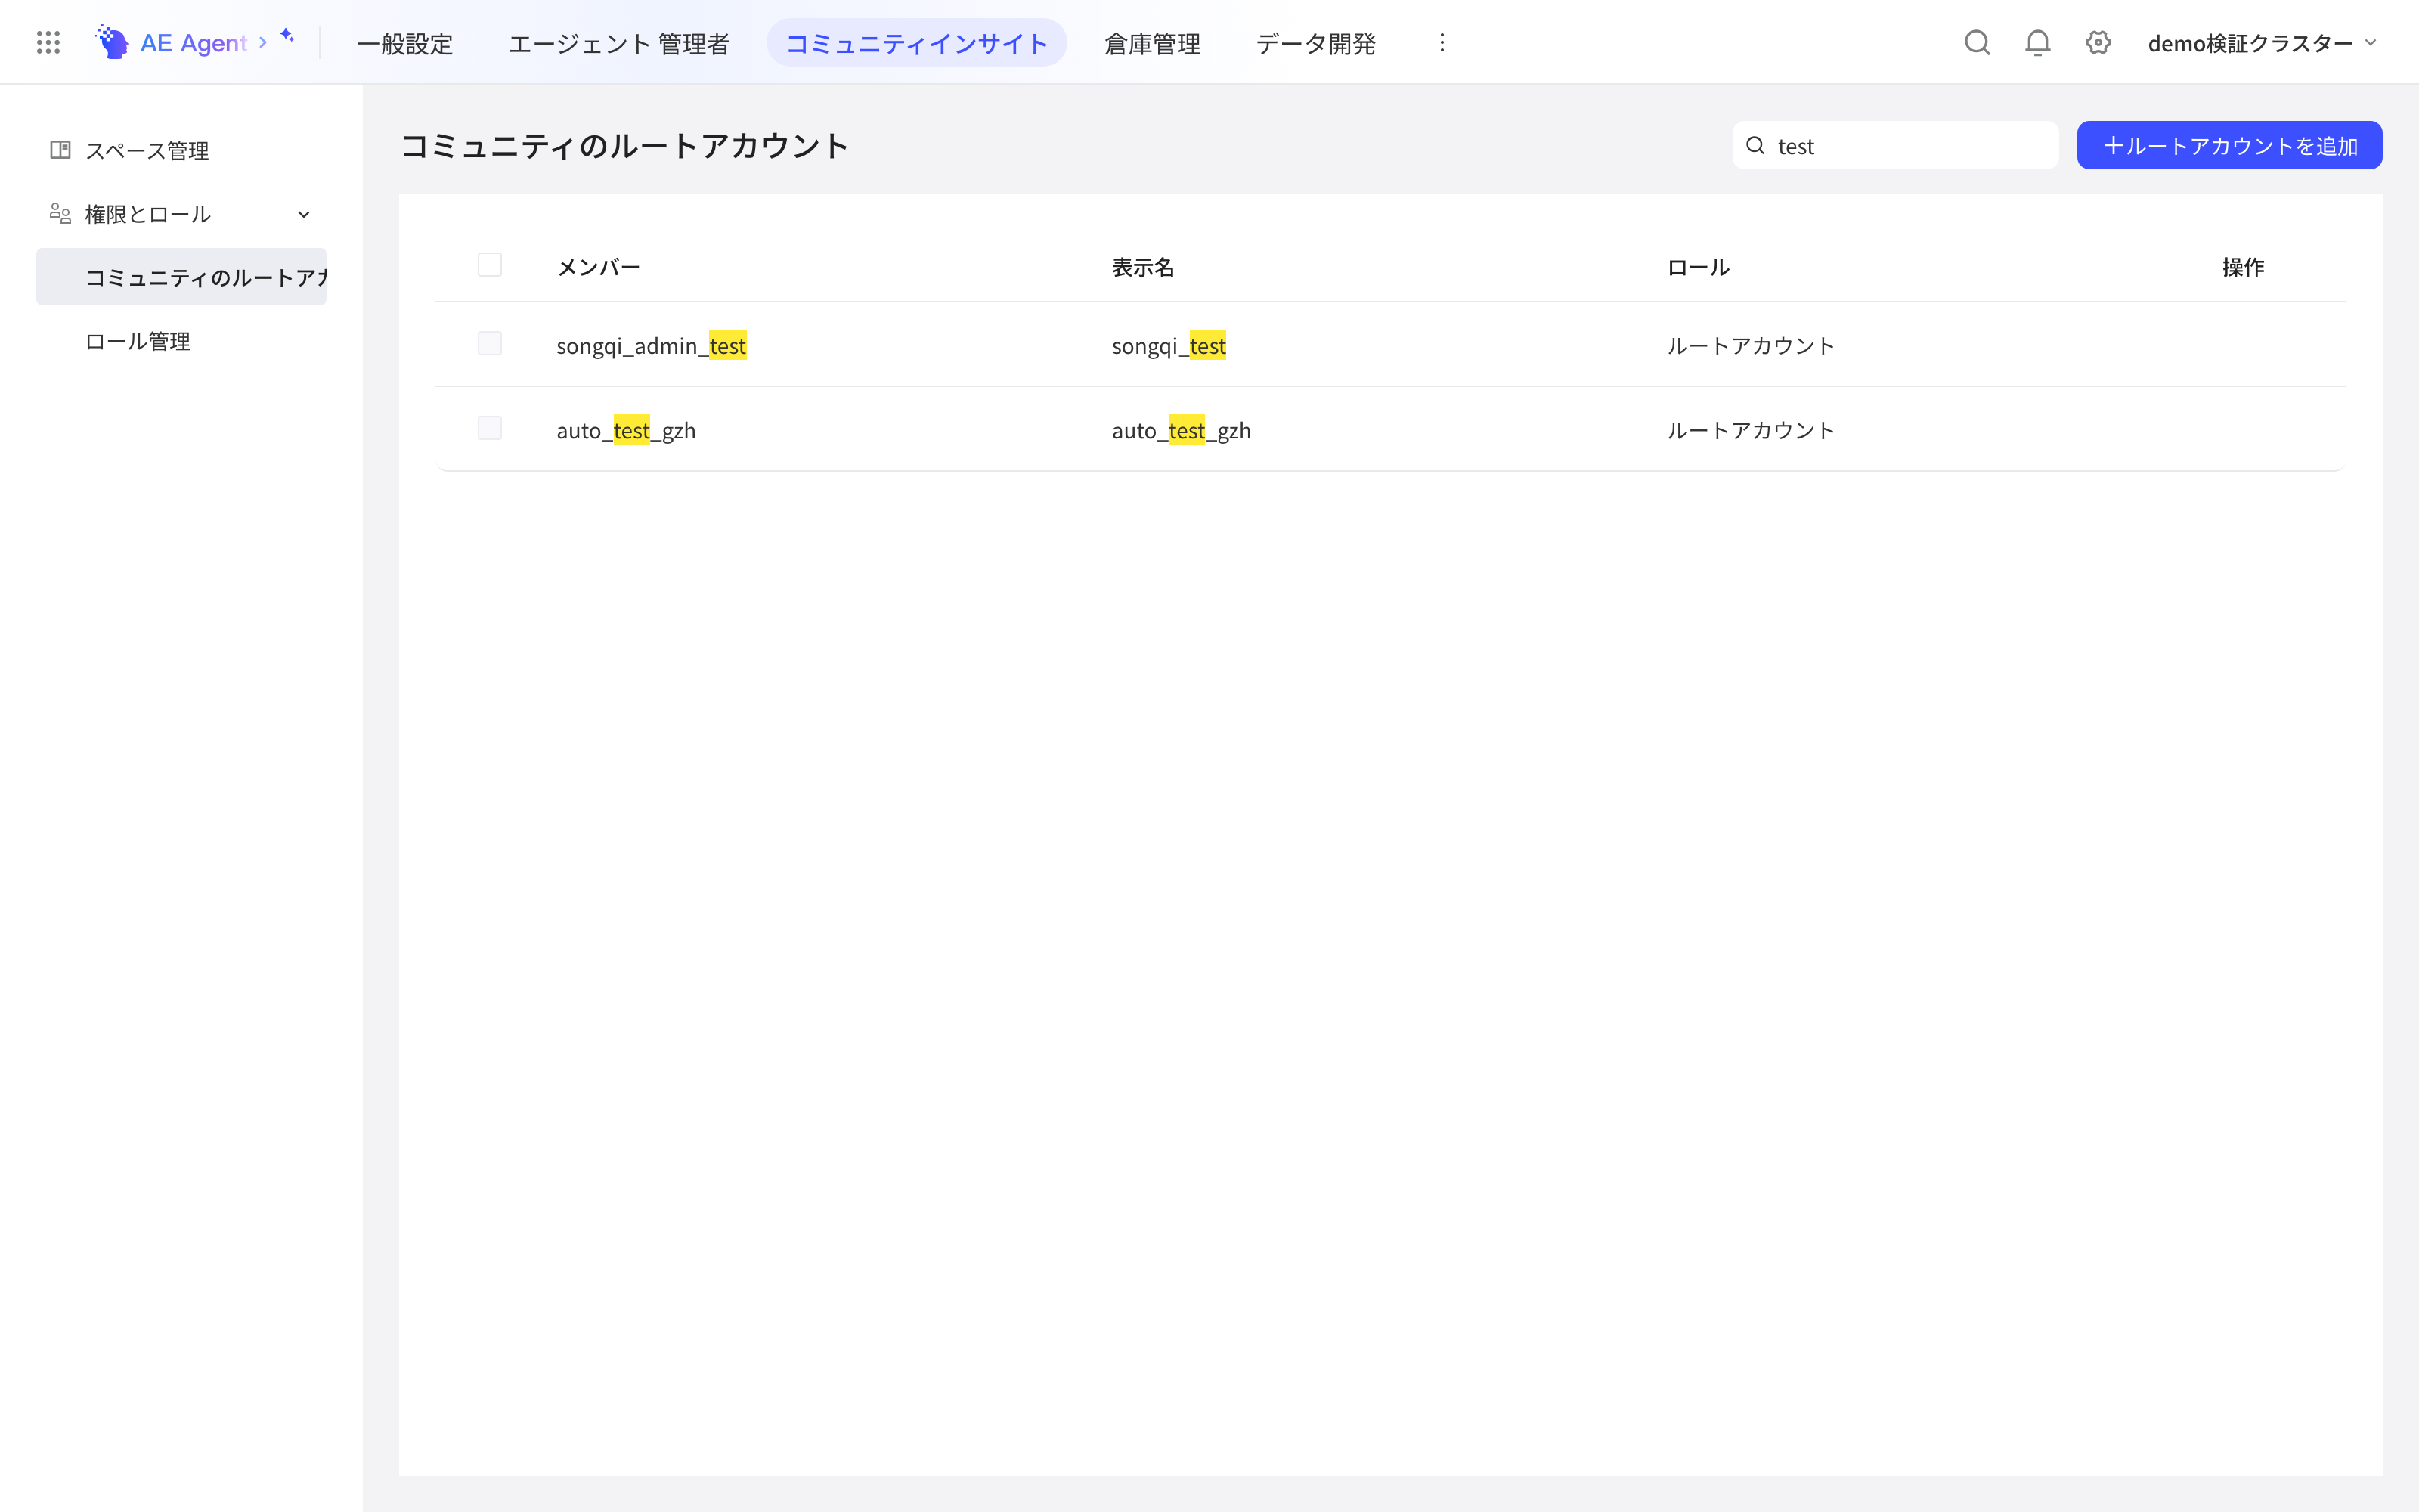The image size is (2419, 1512).
Task: Check the auto_test_gzh row checkbox
Action: 490,429
